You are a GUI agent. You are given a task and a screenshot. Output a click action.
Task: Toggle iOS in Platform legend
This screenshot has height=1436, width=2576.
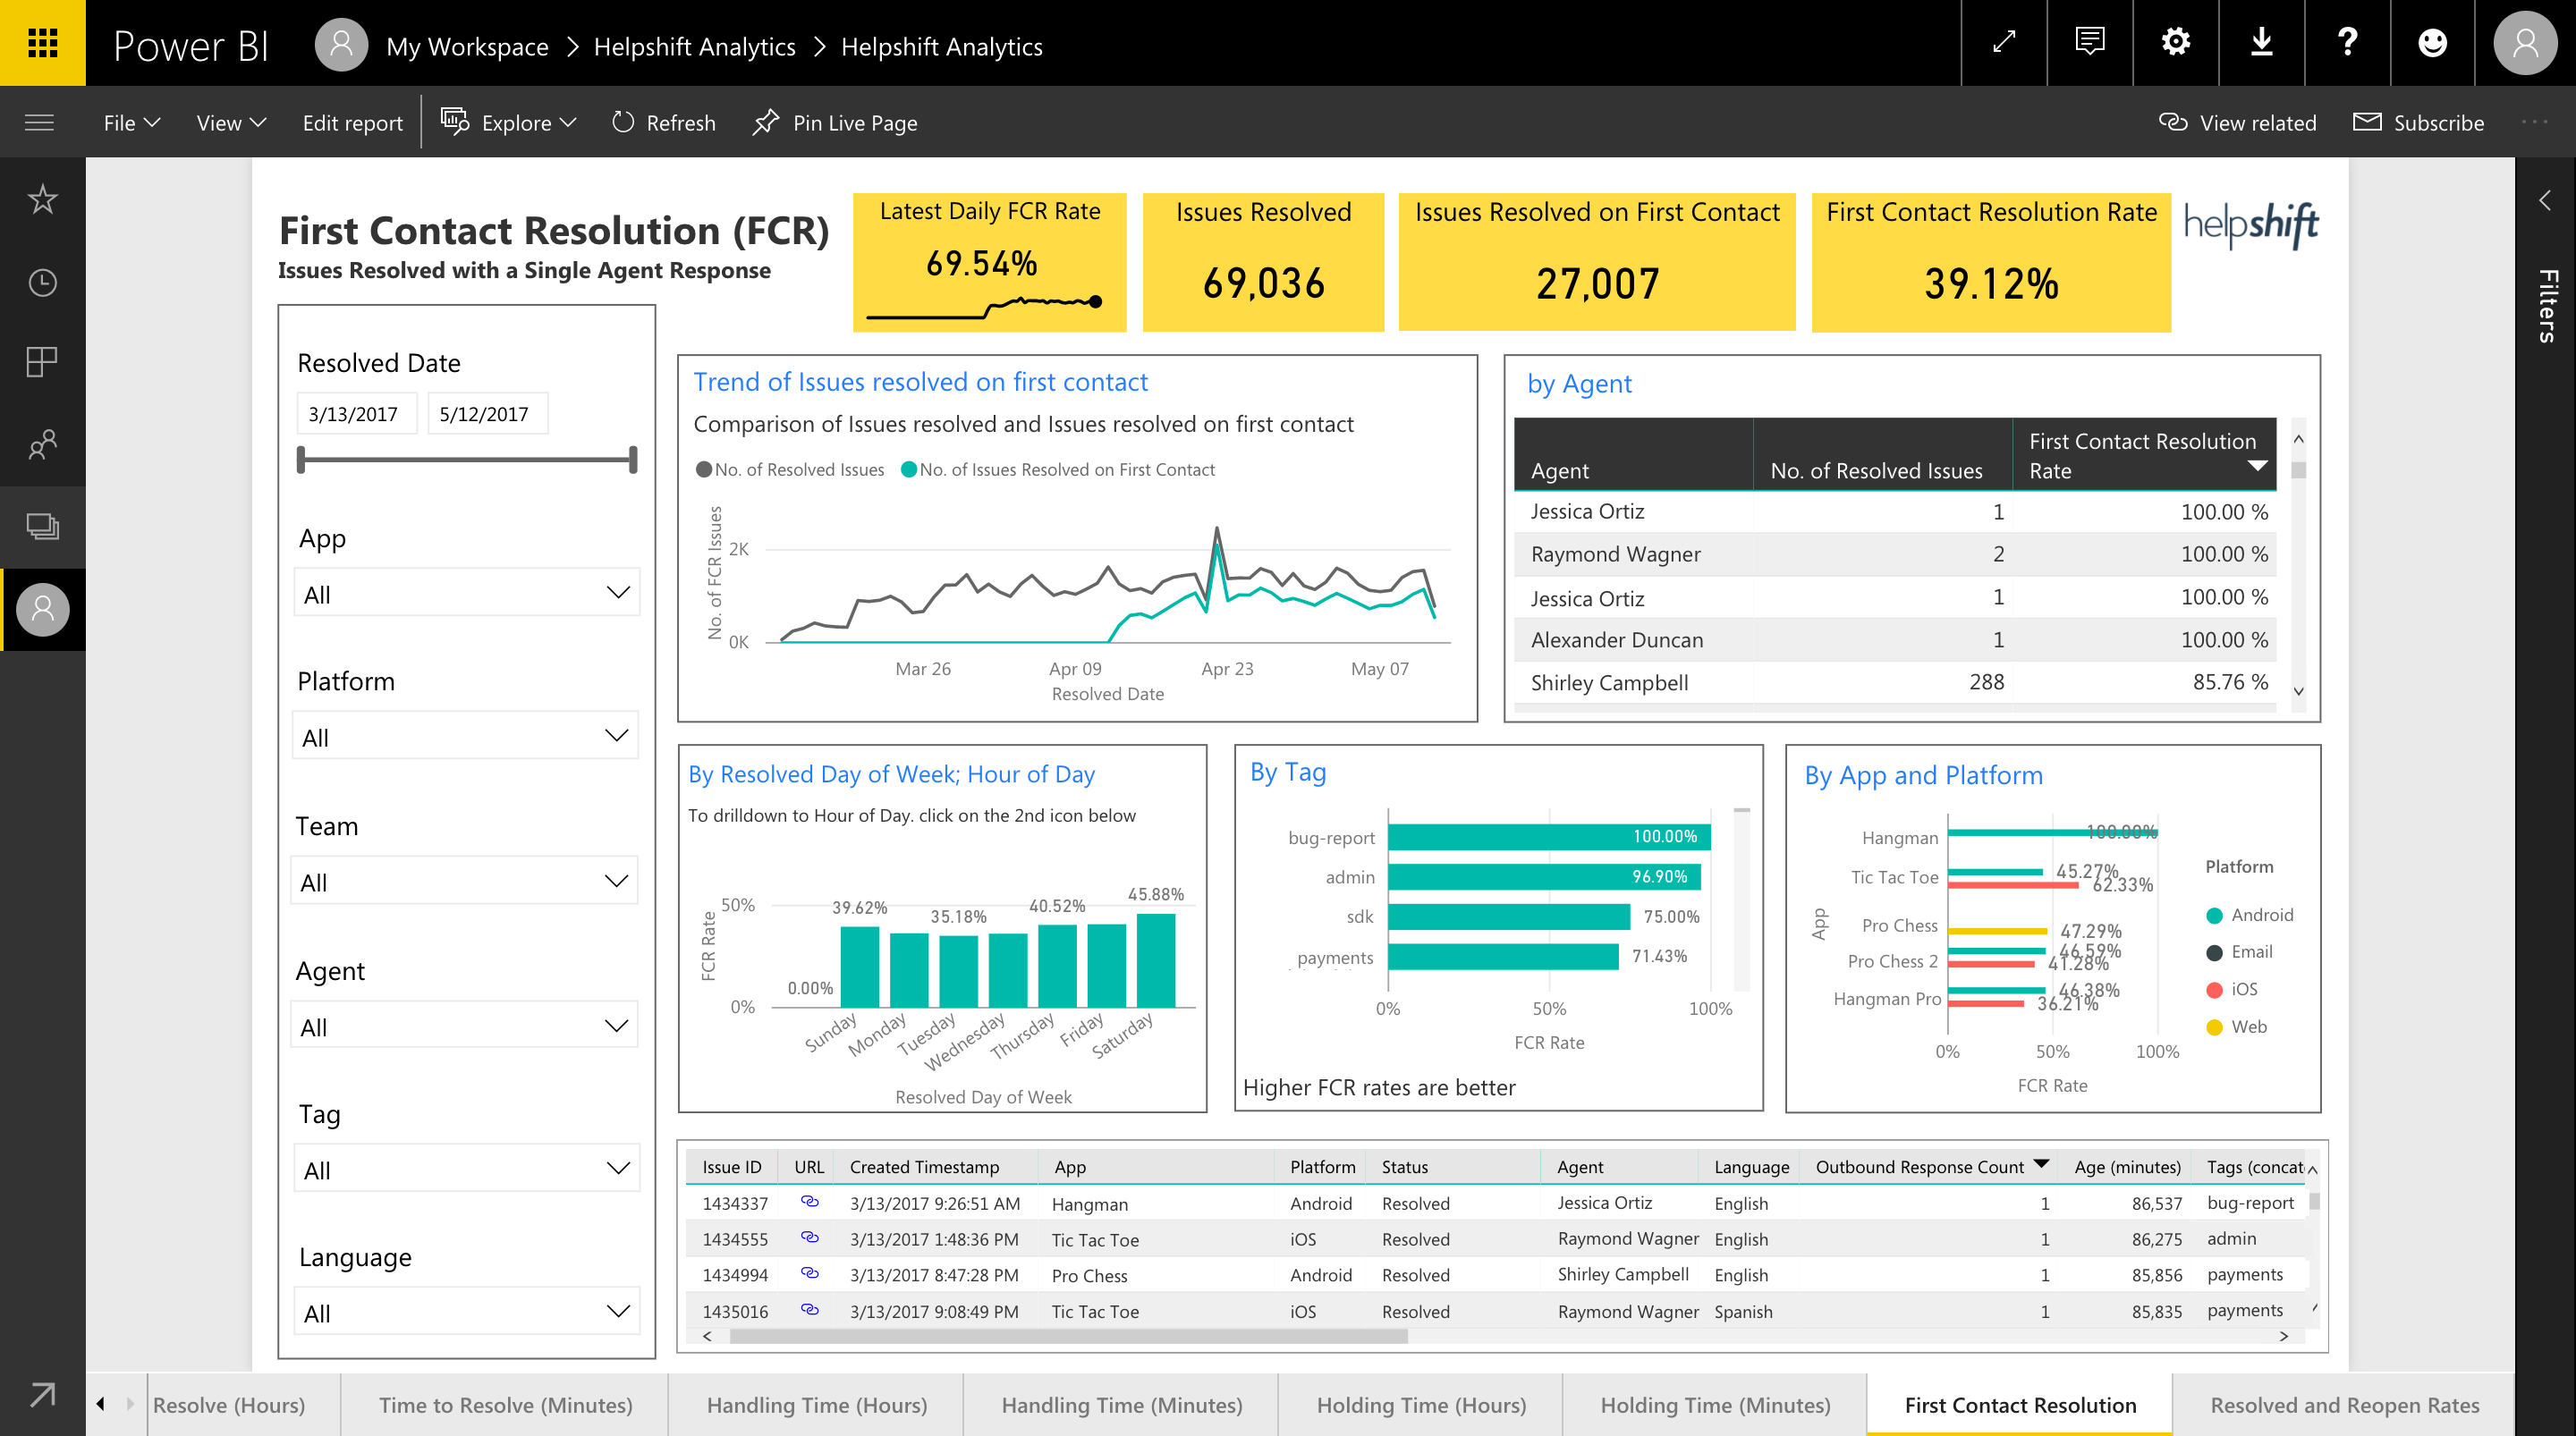2243,989
